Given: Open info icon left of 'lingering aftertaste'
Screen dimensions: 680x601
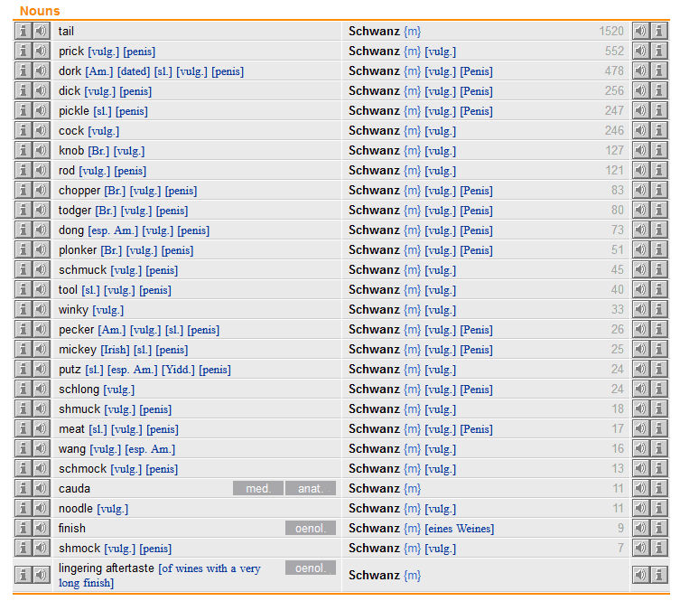Looking at the screenshot, I should pos(23,576).
